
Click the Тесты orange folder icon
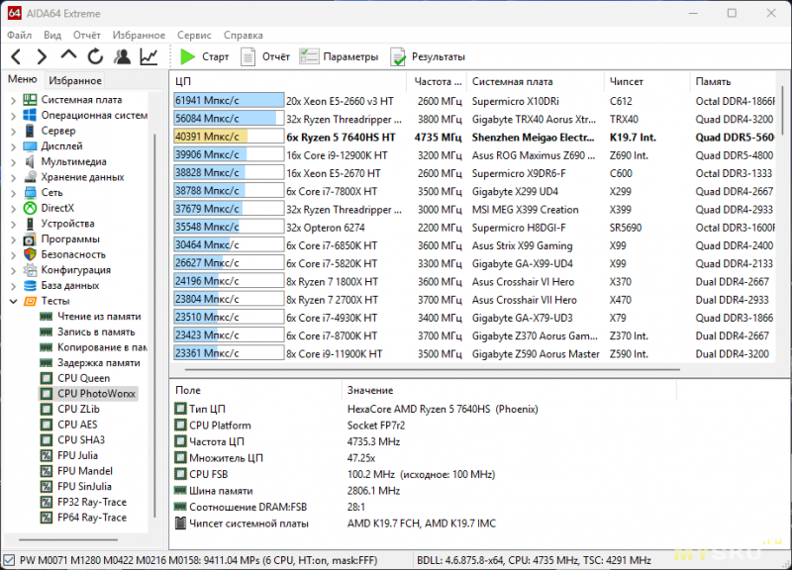[31, 302]
